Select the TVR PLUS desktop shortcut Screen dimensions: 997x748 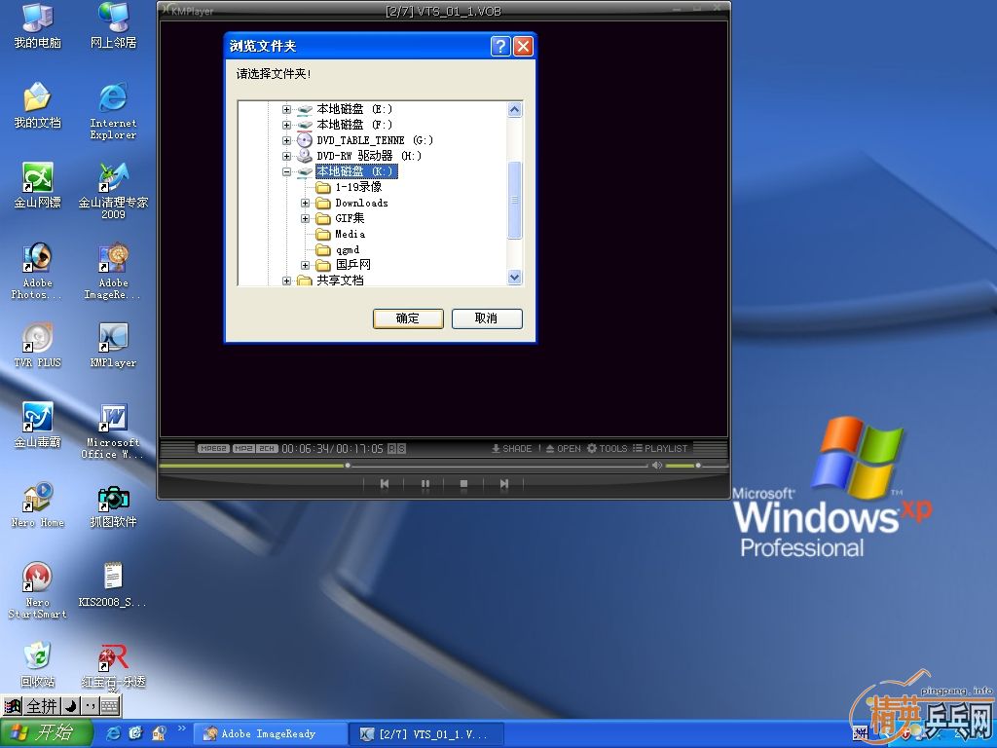pyautogui.click(x=38, y=346)
